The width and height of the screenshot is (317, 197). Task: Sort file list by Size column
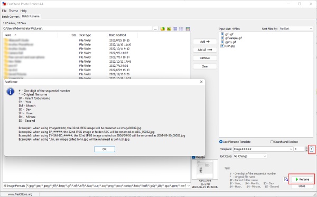click(68, 35)
